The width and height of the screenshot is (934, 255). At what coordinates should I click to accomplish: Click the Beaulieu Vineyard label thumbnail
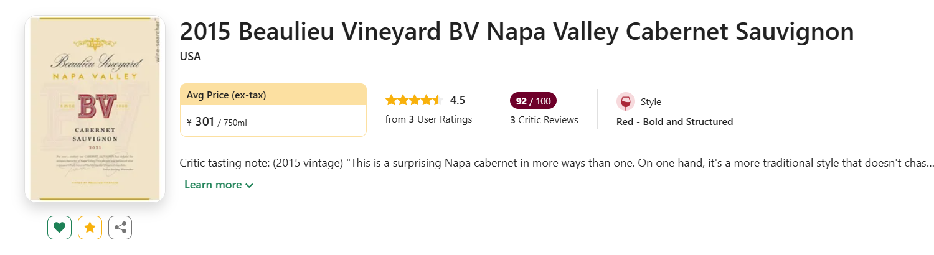(95, 109)
